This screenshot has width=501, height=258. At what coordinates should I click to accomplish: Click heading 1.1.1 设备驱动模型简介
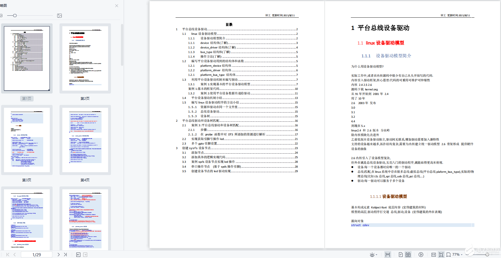386,56
